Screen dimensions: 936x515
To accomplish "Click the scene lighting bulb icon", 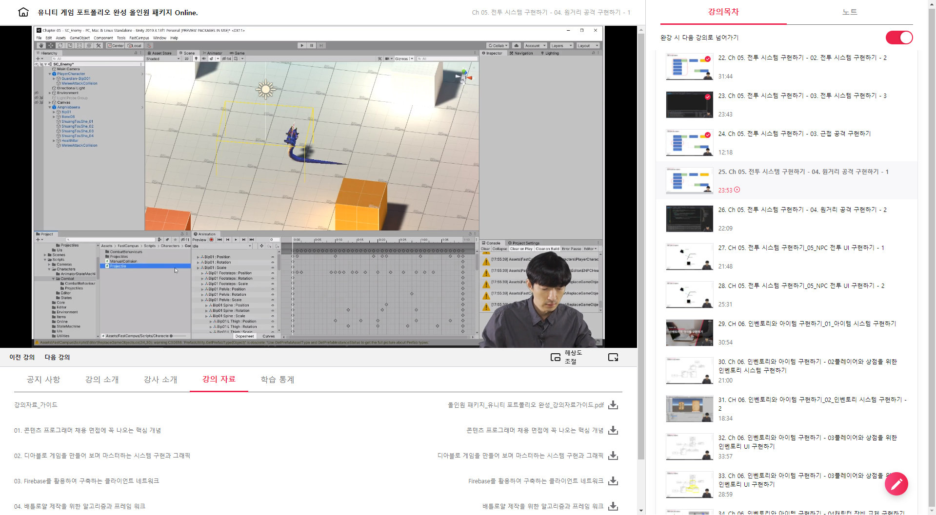I will [x=196, y=58].
